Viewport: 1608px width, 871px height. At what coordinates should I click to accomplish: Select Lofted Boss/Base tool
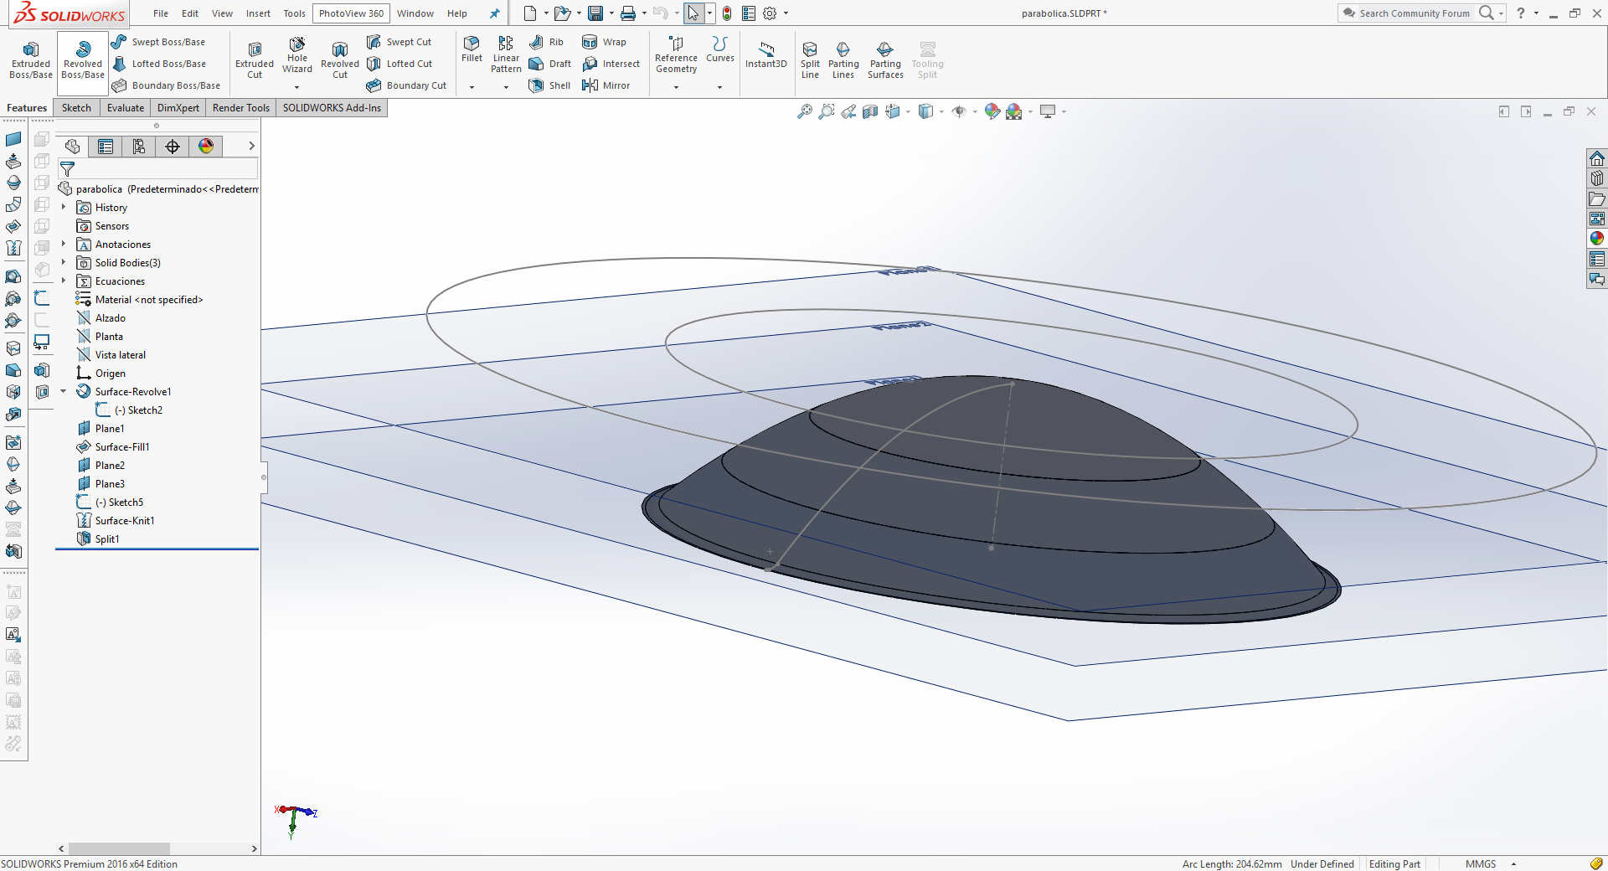click(159, 64)
